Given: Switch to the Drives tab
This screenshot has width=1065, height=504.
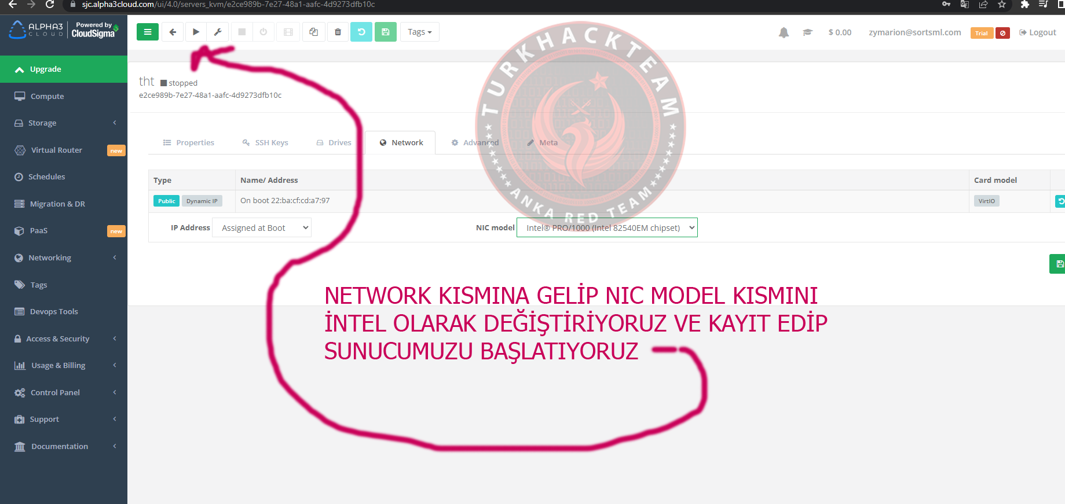Looking at the screenshot, I should [x=334, y=142].
